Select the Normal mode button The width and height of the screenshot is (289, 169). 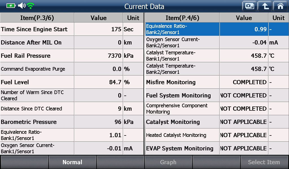coord(73,162)
